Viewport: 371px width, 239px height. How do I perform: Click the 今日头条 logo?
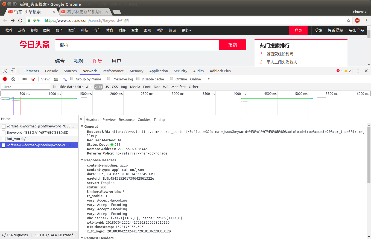tap(34, 45)
